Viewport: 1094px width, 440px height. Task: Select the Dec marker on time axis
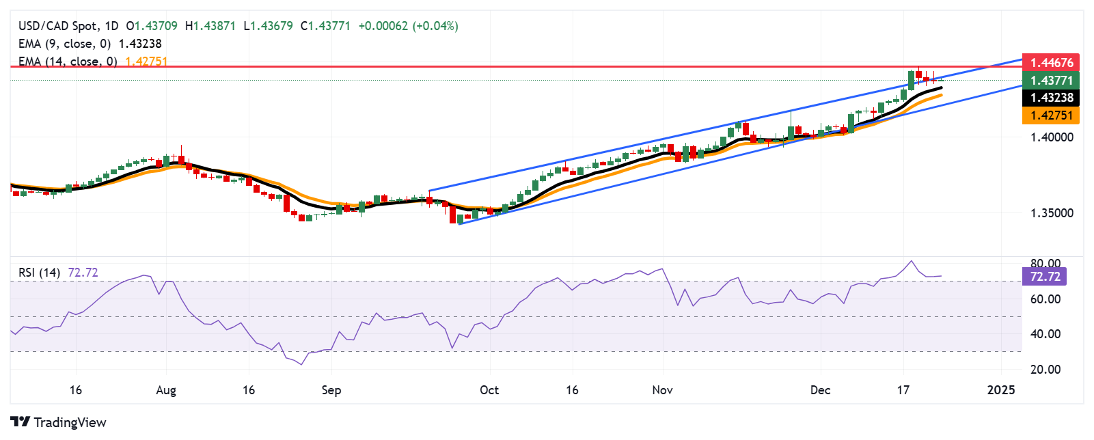pyautogui.click(x=820, y=390)
